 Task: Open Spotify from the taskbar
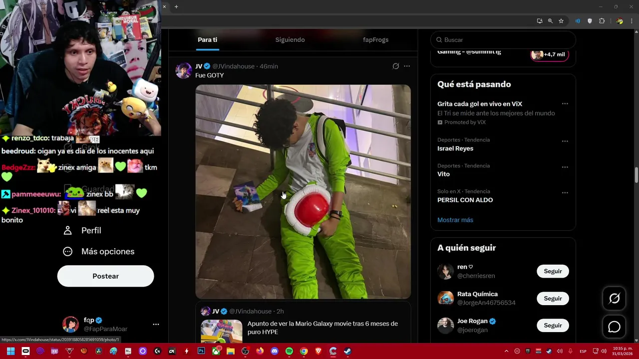pos(289,351)
